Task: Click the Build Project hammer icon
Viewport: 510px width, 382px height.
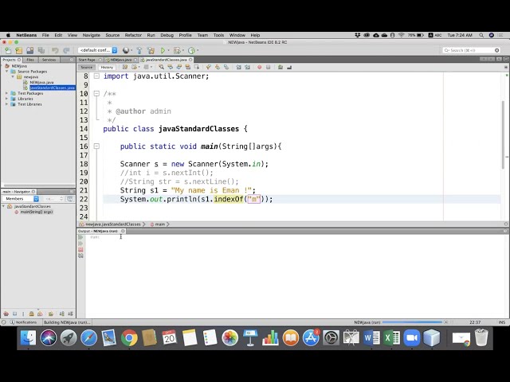Action: [139, 50]
